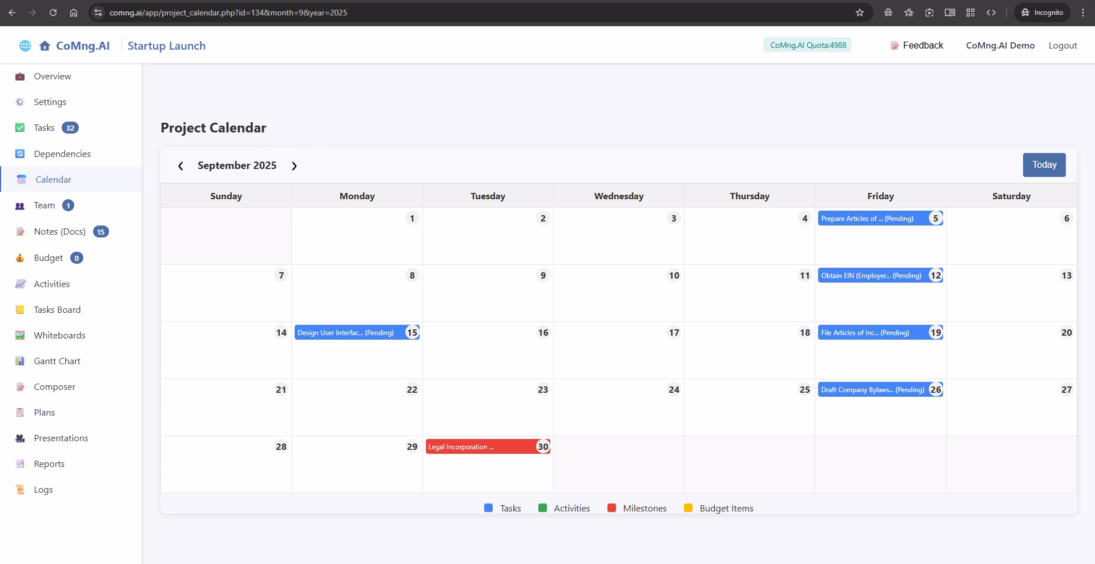The height and width of the screenshot is (564, 1095).
Task: Open the Dependencies page
Action: pos(62,154)
